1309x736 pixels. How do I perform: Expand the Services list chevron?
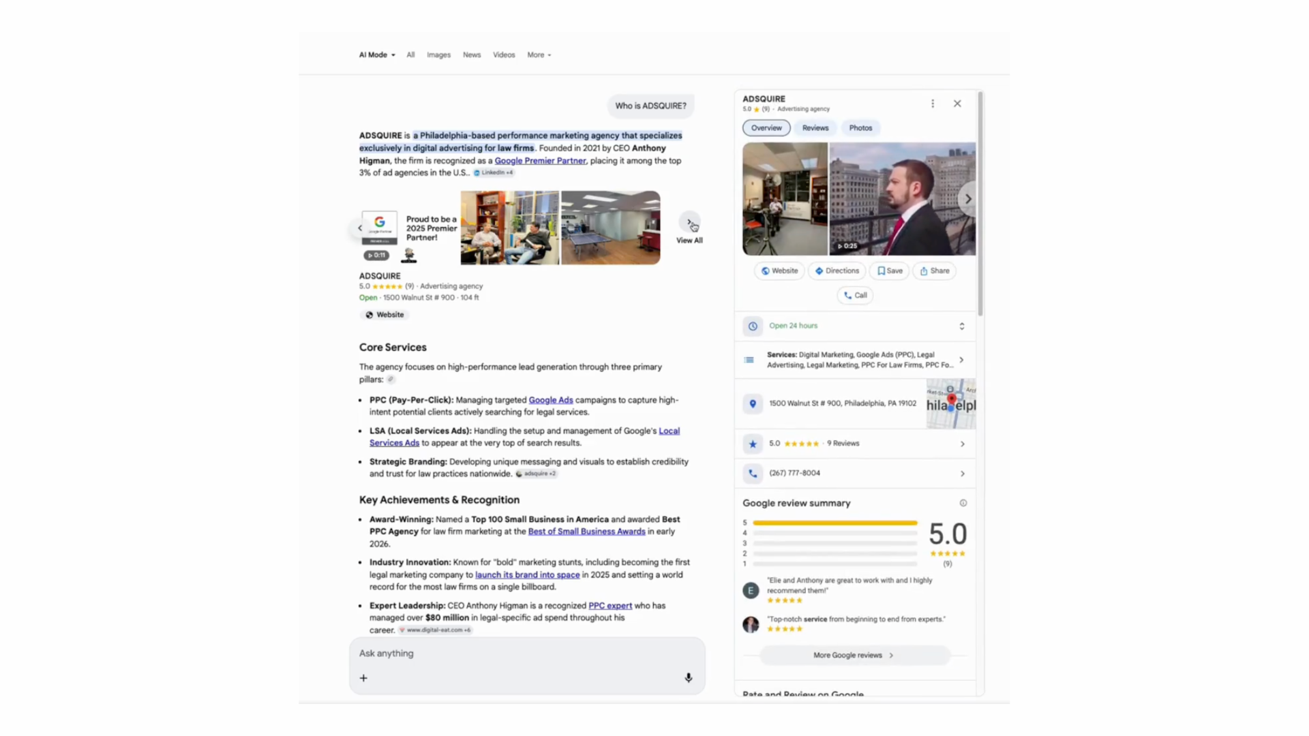[x=961, y=360]
